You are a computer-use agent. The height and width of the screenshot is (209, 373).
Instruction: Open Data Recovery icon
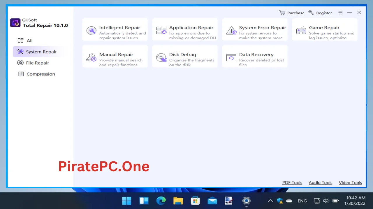[x=231, y=57]
